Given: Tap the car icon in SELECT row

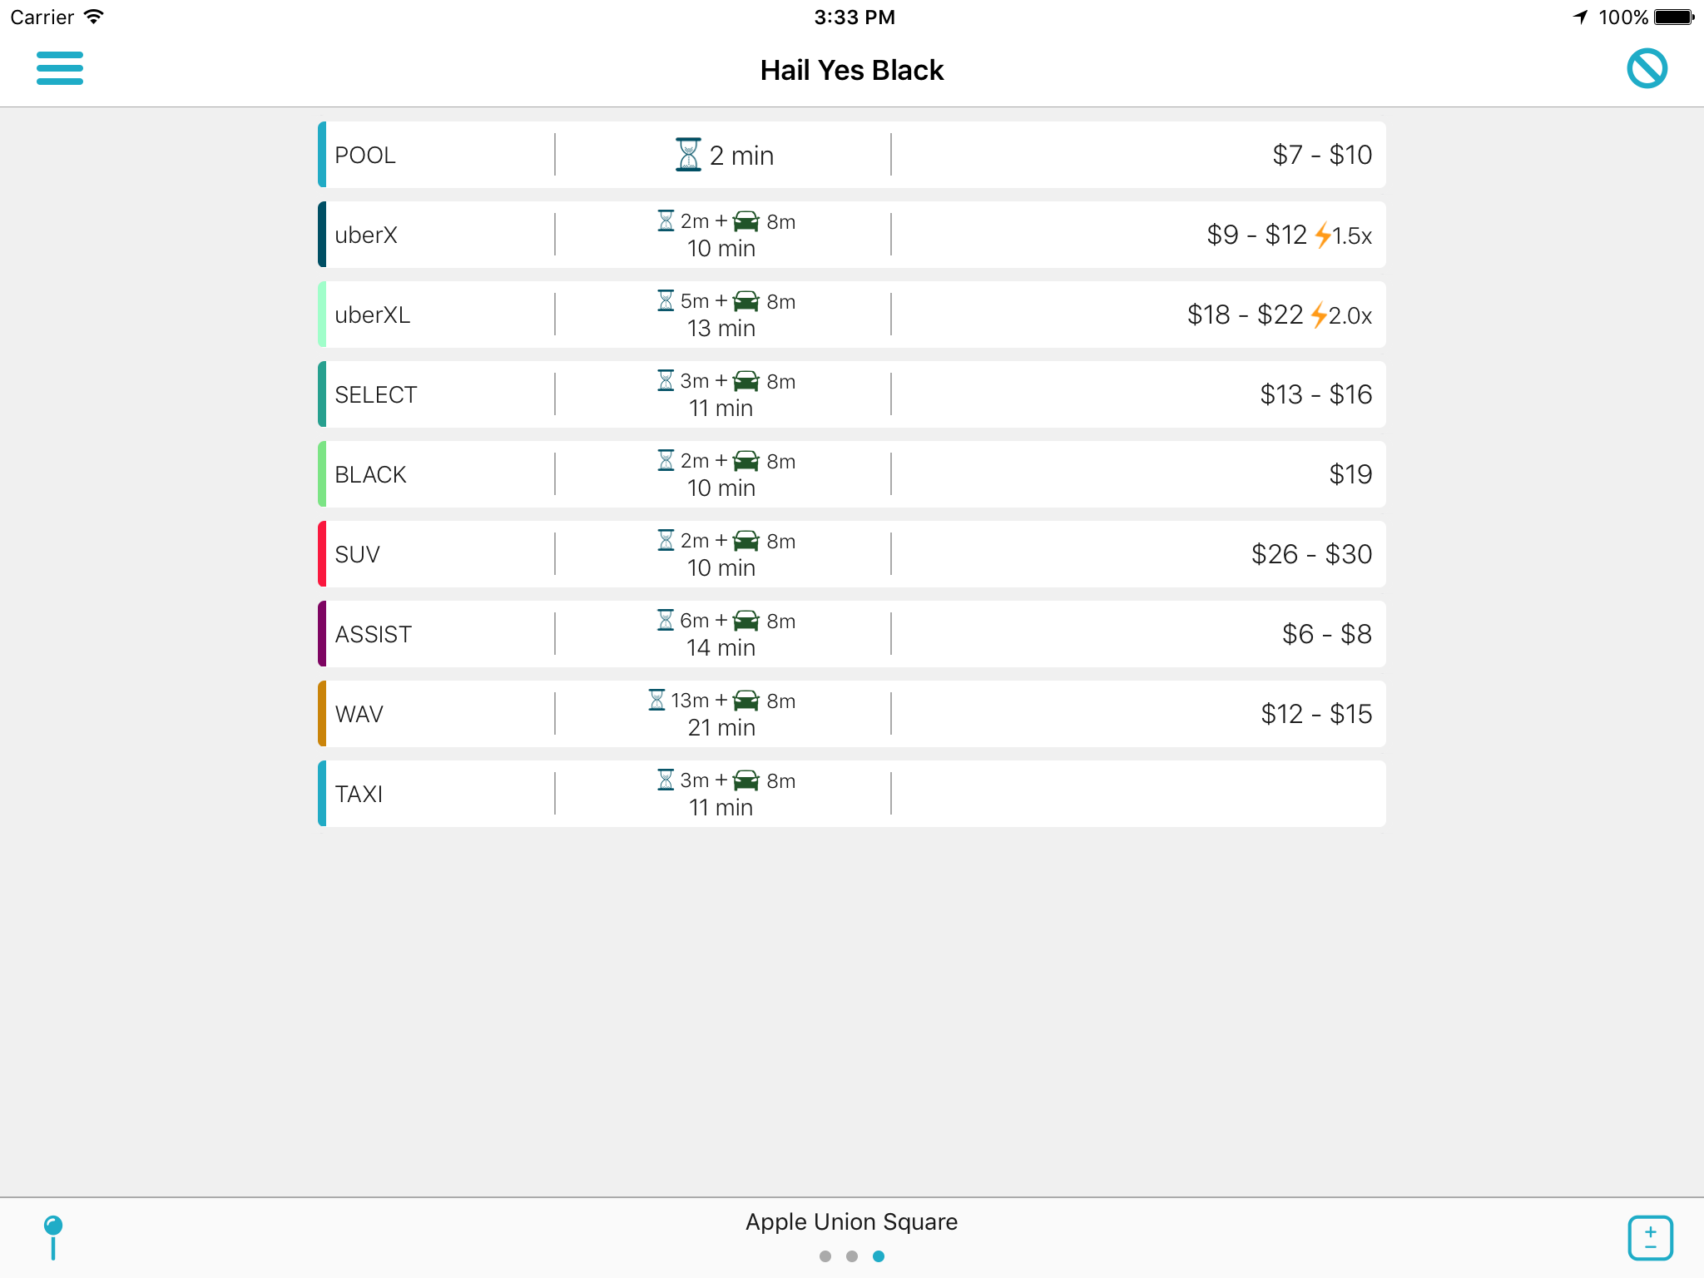Looking at the screenshot, I should point(746,381).
